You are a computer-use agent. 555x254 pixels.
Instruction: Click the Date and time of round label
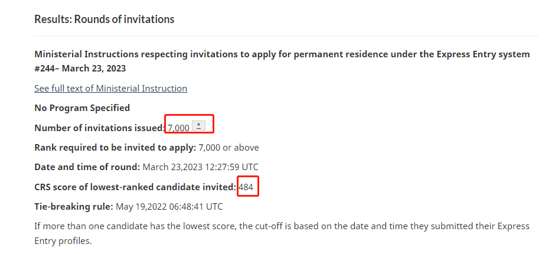point(87,167)
